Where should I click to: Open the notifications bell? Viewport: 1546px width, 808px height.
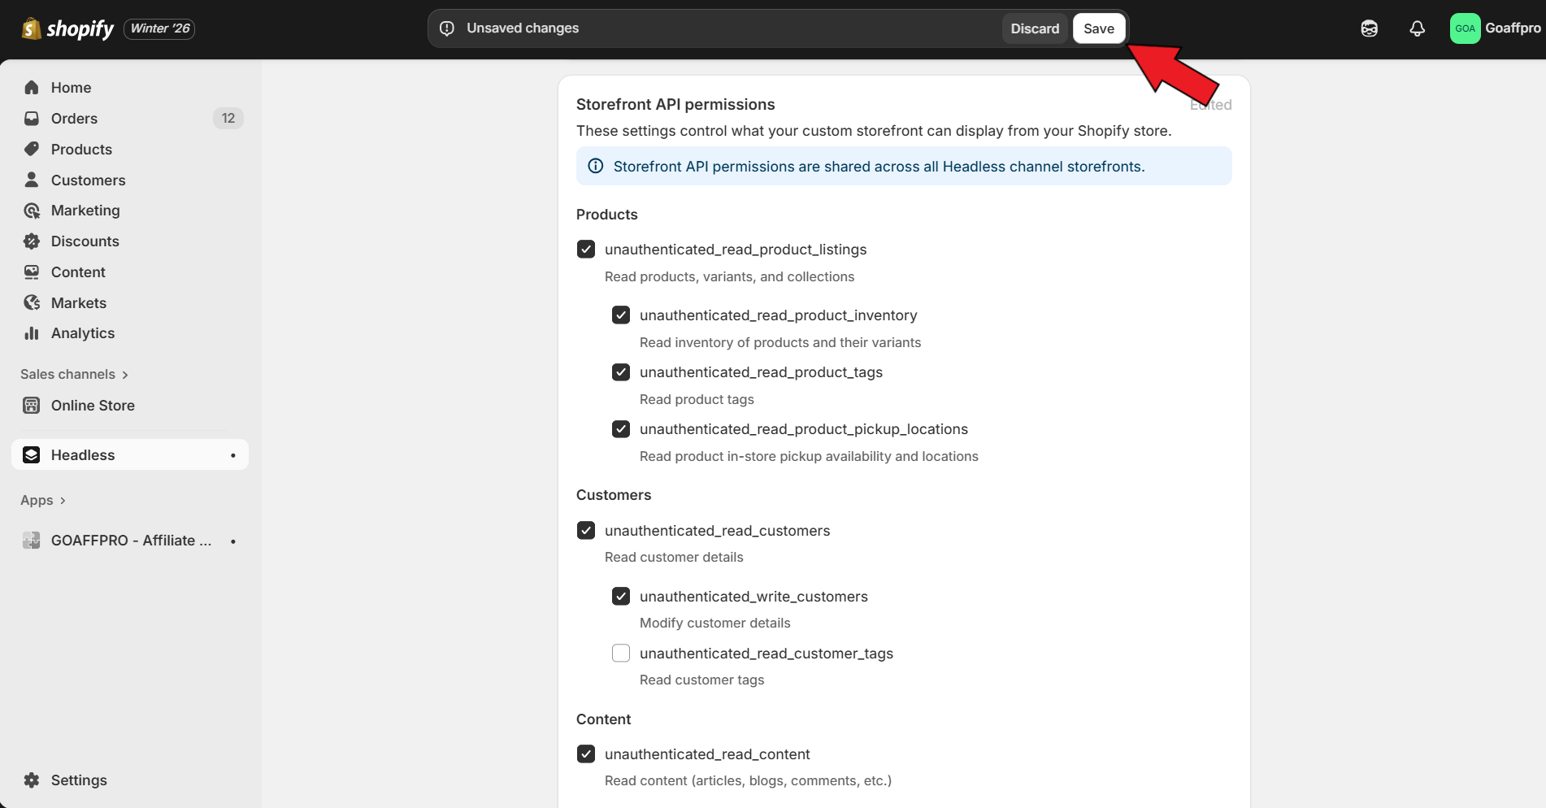point(1417,28)
